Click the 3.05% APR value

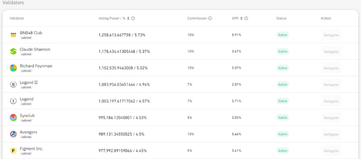(237, 118)
